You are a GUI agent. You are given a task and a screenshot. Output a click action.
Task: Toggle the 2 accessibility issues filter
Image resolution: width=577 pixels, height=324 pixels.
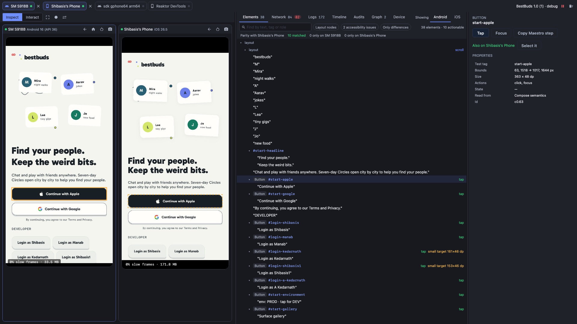[359, 27]
